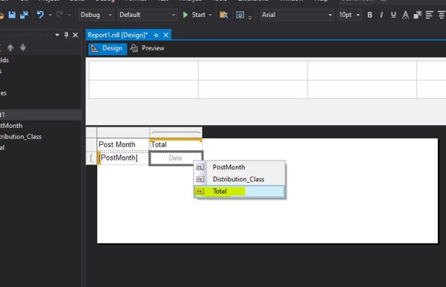The width and height of the screenshot is (446, 287).
Task: Toggle Italic formatting
Action: click(381, 15)
